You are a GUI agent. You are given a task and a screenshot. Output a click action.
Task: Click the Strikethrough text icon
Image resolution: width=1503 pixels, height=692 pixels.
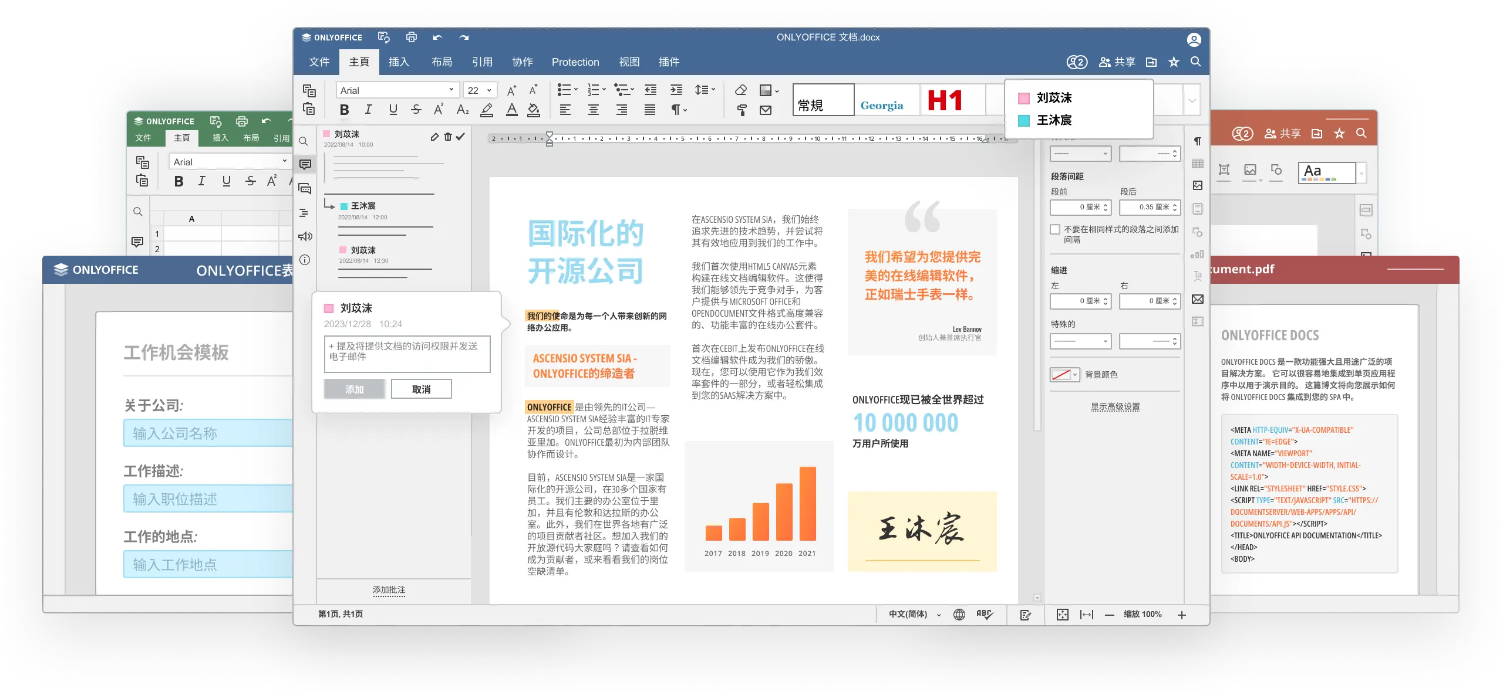416,110
